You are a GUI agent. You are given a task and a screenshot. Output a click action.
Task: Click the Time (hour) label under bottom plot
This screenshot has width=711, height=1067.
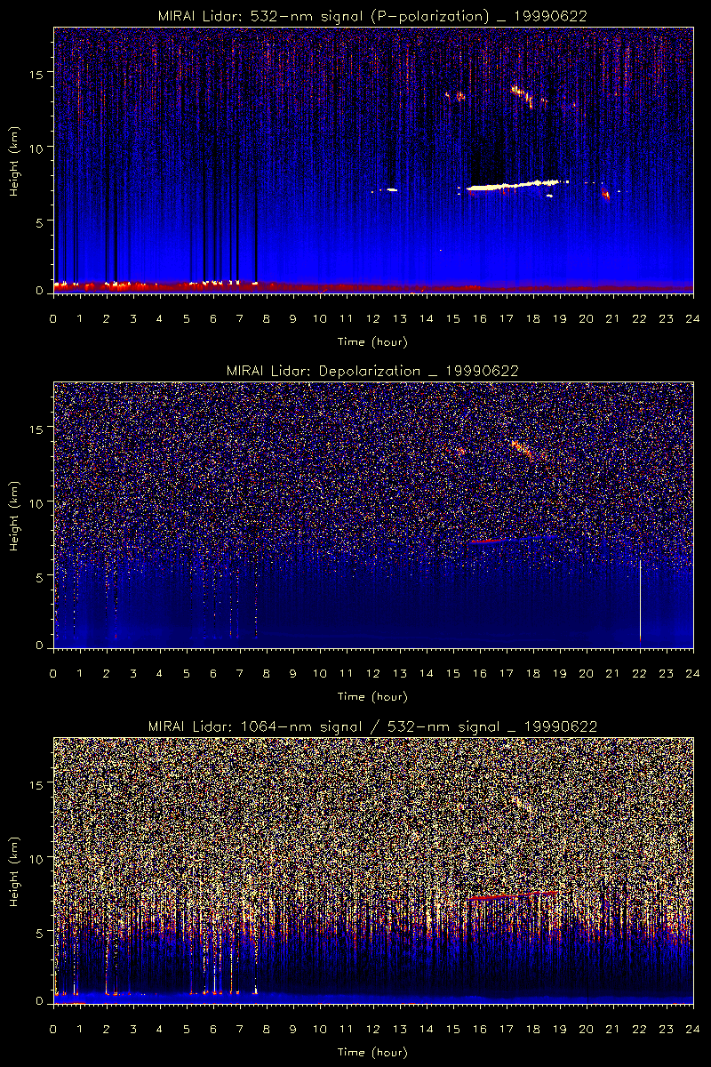372,1052
